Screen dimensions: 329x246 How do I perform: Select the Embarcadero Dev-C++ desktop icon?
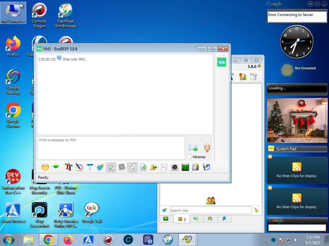13,182
